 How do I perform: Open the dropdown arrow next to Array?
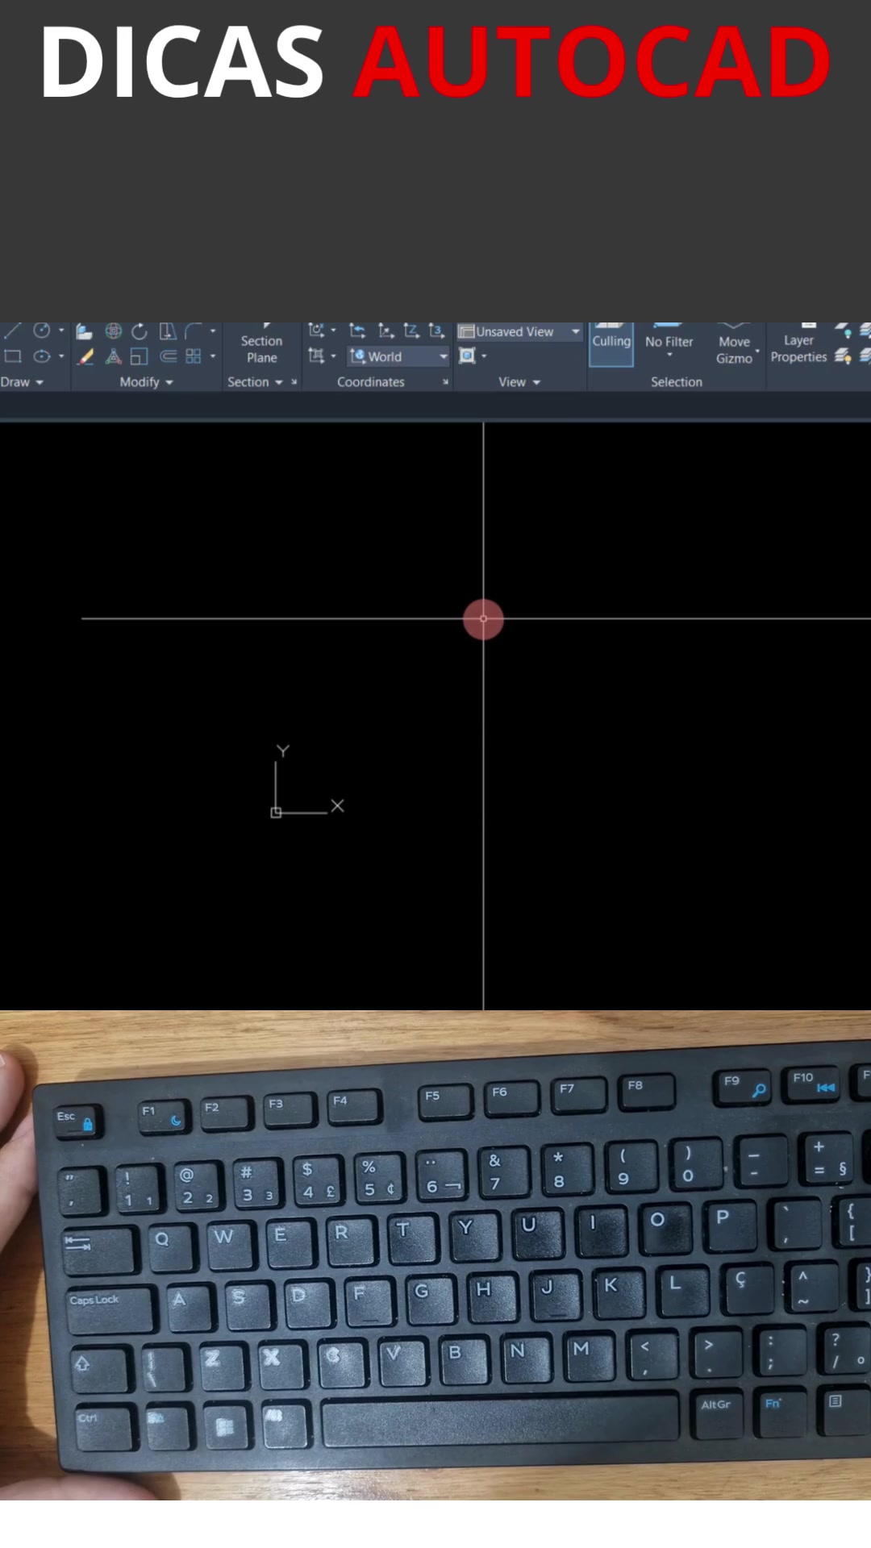(x=213, y=356)
